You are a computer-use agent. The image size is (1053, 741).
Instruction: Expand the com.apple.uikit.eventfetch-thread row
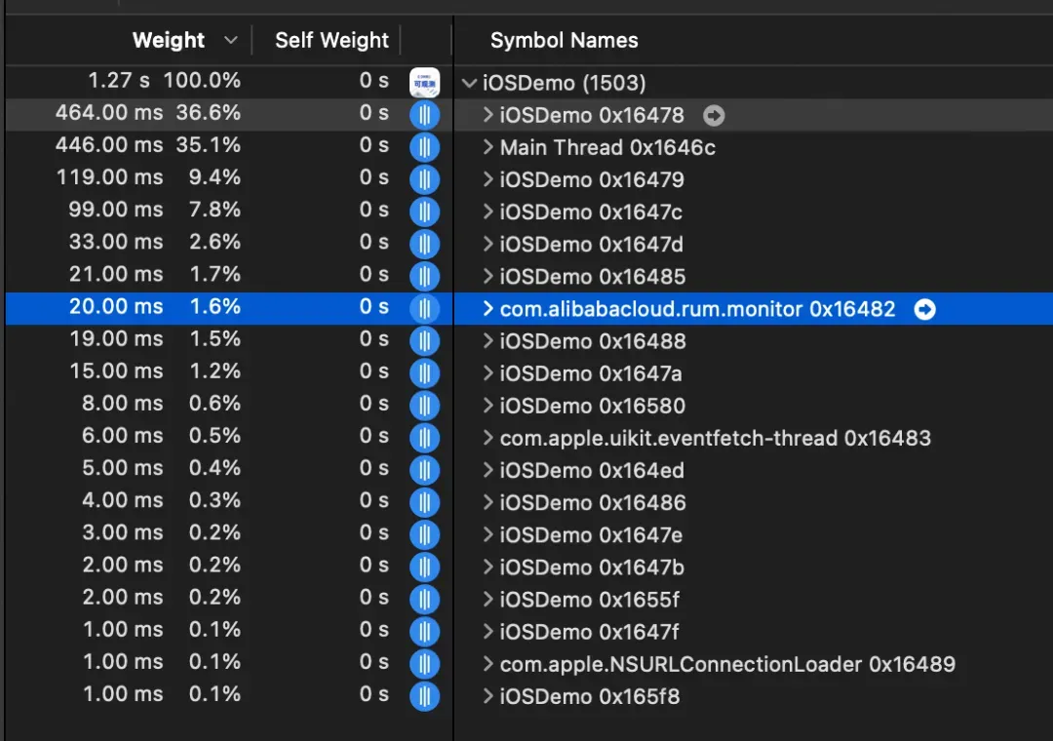click(488, 438)
